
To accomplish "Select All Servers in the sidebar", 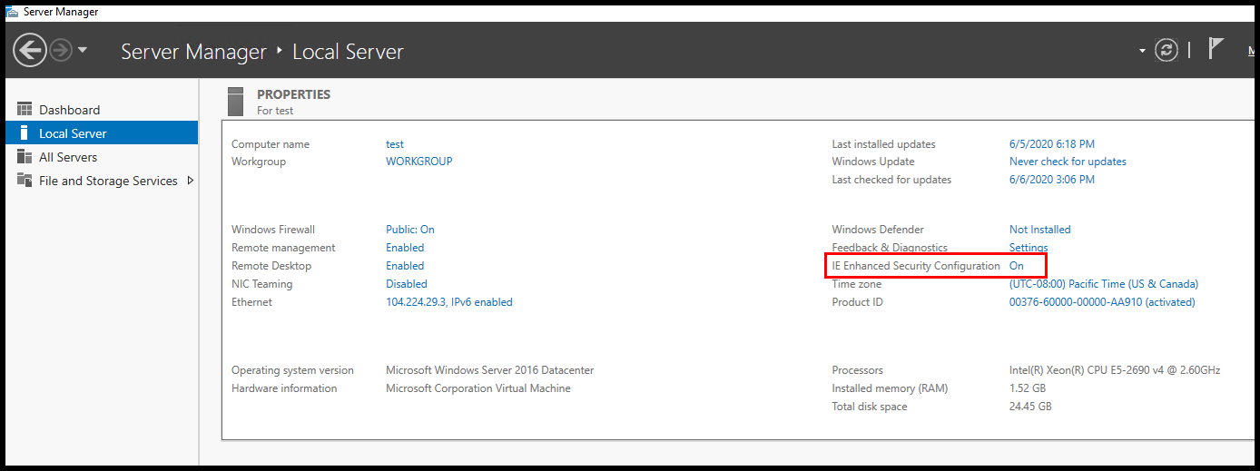I will click(x=67, y=157).
